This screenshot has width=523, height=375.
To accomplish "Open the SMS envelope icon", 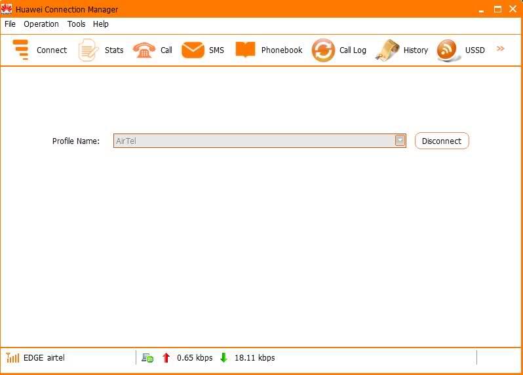I will [193, 50].
